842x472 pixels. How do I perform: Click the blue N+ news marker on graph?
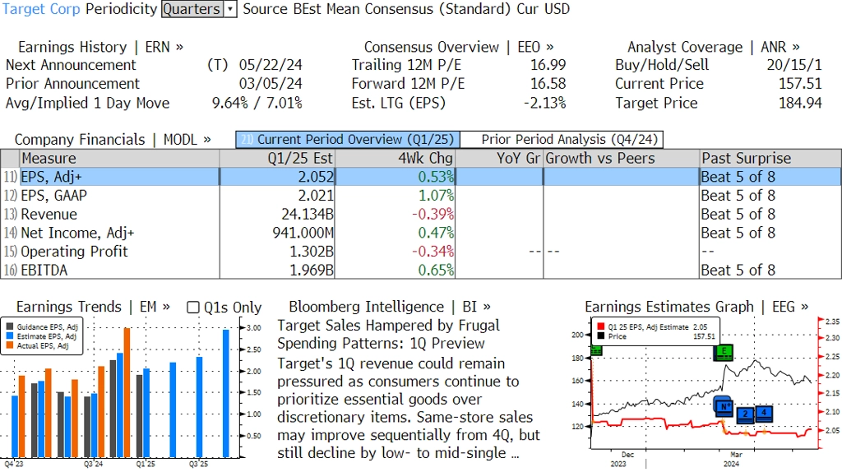pos(724,406)
